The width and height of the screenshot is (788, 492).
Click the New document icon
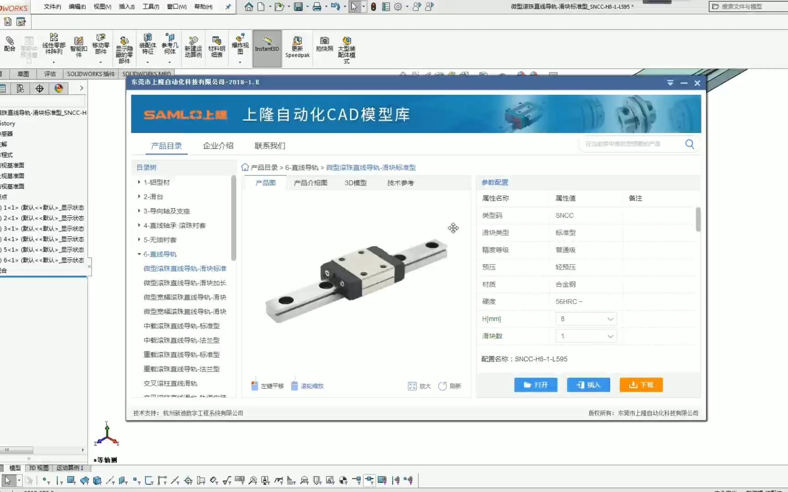click(x=261, y=7)
